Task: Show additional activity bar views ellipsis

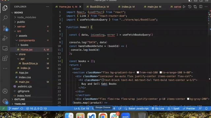Action: click(5, 69)
